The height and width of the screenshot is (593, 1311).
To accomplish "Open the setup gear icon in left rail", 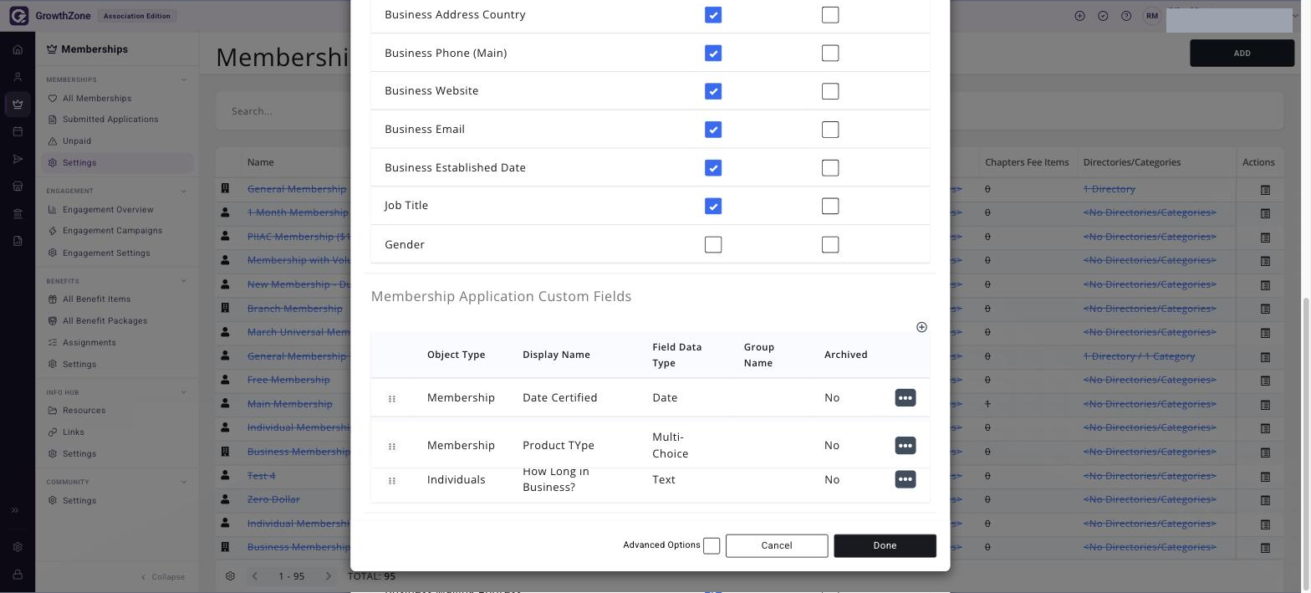I will point(18,547).
